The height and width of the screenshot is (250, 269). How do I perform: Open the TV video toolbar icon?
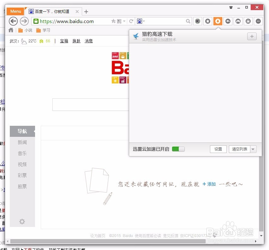[x=248, y=21]
